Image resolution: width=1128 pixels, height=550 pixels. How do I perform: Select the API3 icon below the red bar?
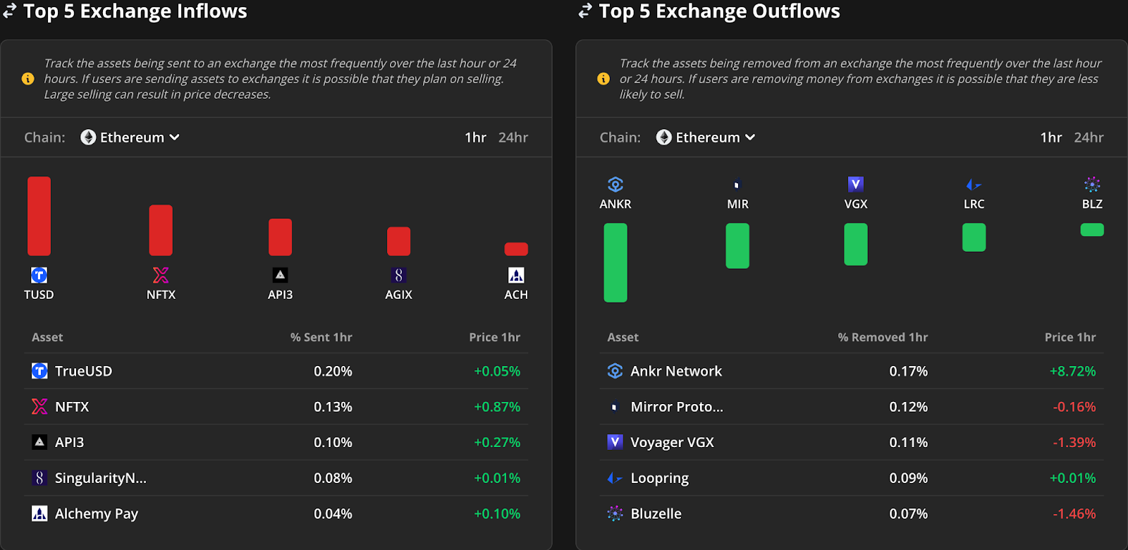coord(280,275)
